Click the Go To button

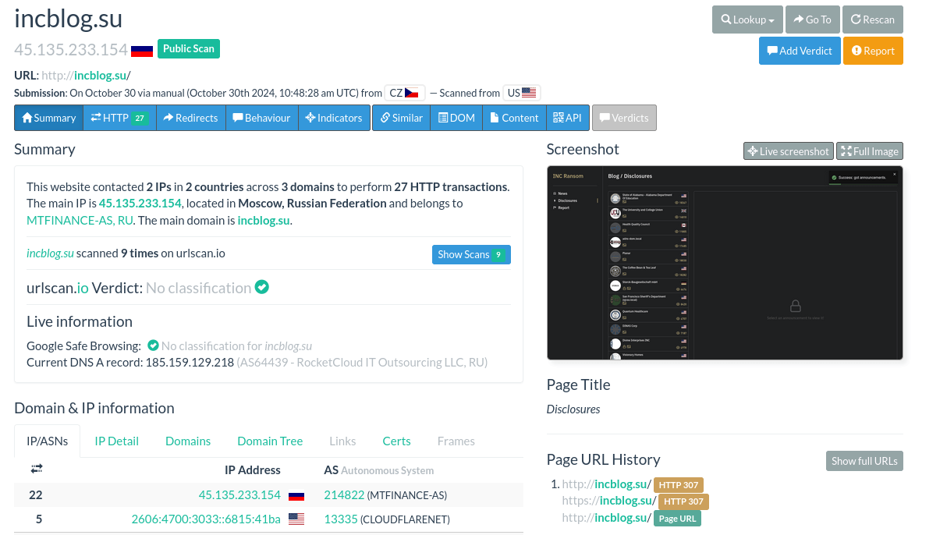811,19
